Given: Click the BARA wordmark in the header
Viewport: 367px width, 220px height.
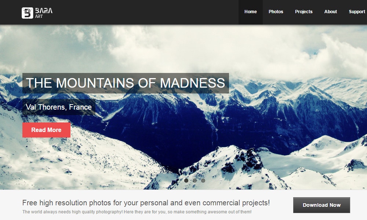Looking at the screenshot, I should 44,11.
